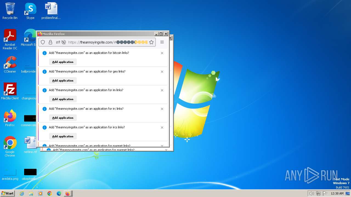The width and height of the screenshot is (351, 197).
Task: Close the front Mozilla Firefox window
Action: click(166, 34)
